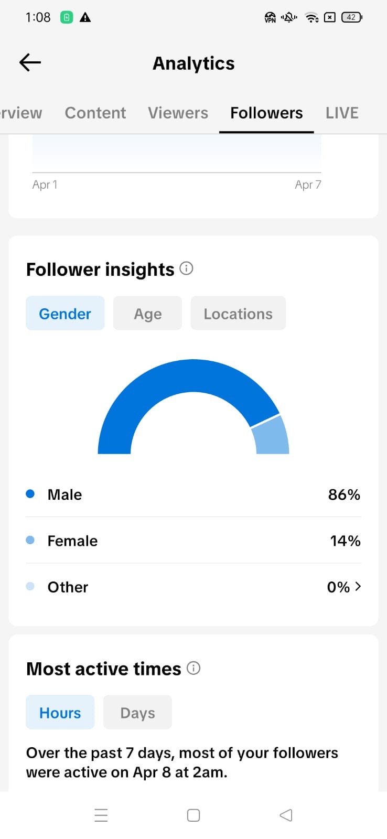Switch to the Viewers tab
Screen dimensions: 387x839
coord(178,113)
